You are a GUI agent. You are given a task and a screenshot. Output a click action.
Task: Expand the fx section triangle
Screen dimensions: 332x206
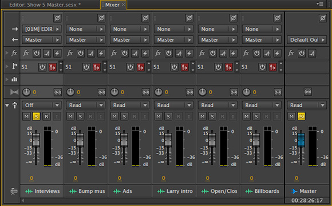click(7, 52)
